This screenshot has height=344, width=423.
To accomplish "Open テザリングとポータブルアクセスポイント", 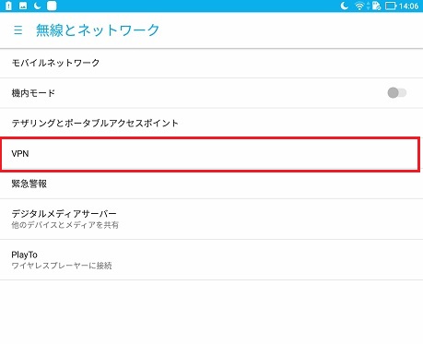I will (211, 123).
